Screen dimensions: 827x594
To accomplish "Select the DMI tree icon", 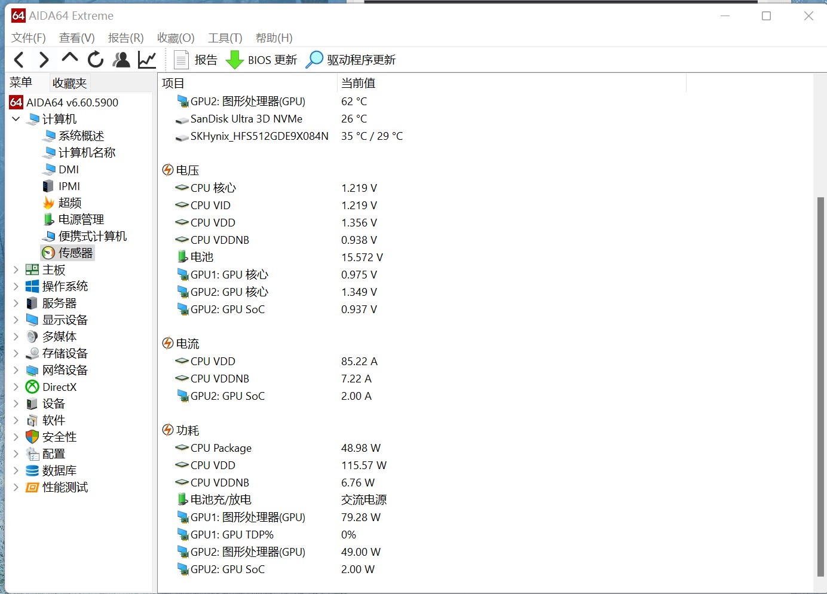I will tap(49, 169).
